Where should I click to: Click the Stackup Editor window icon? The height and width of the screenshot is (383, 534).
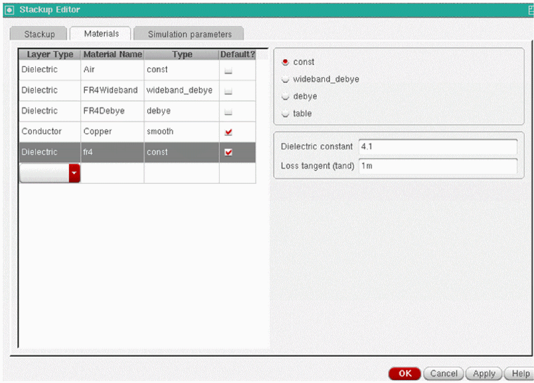point(9,10)
